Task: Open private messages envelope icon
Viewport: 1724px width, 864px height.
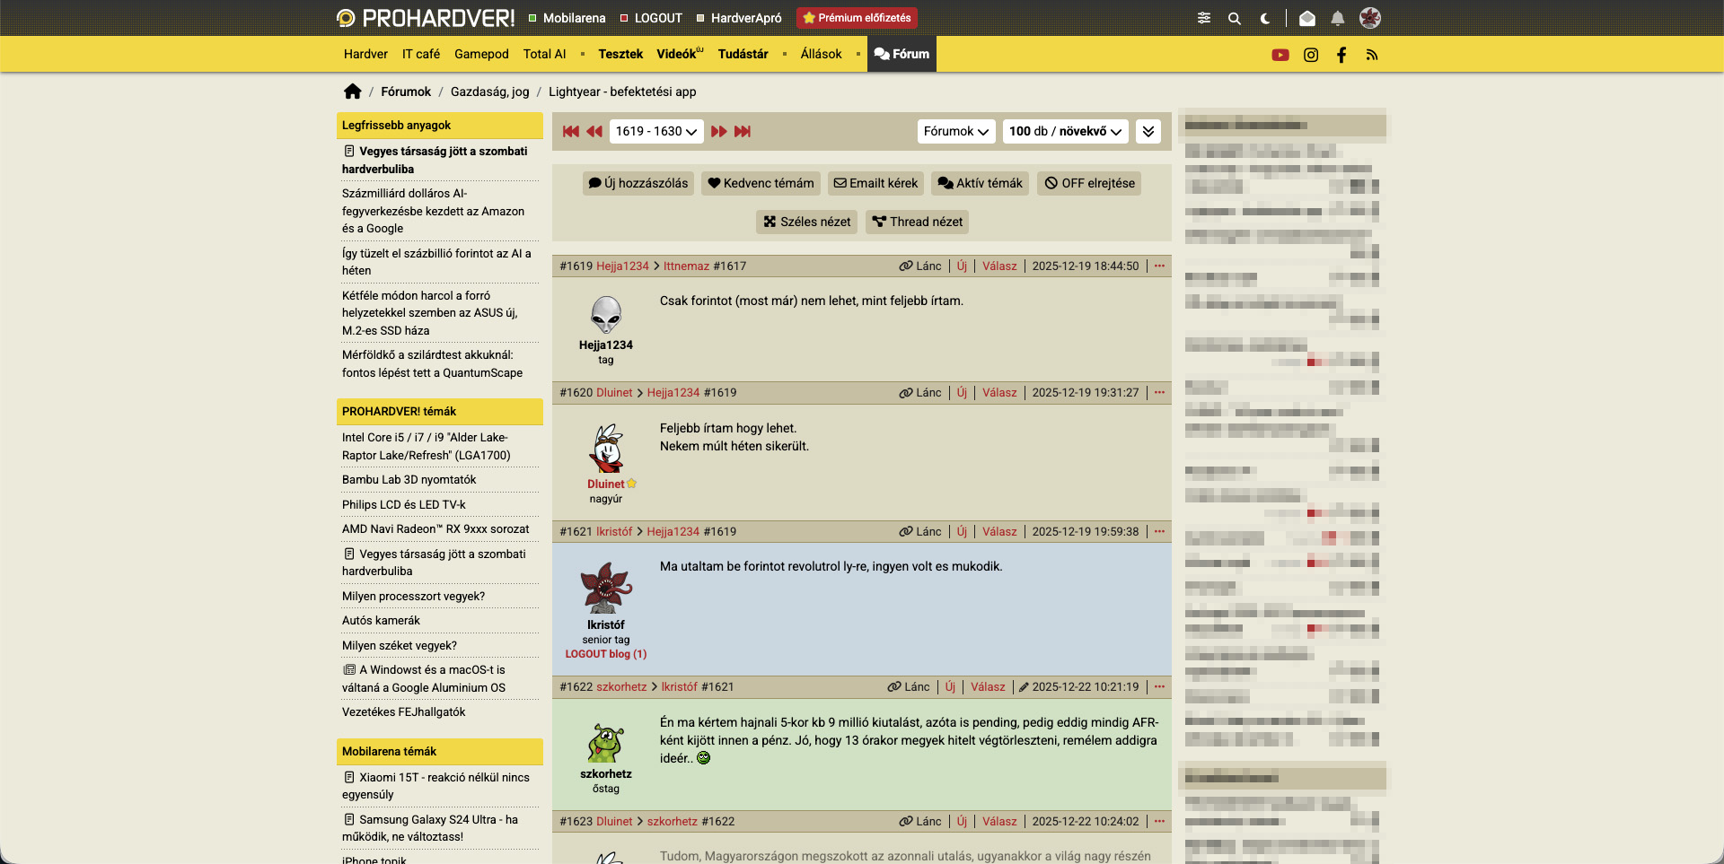Action: (x=1307, y=18)
